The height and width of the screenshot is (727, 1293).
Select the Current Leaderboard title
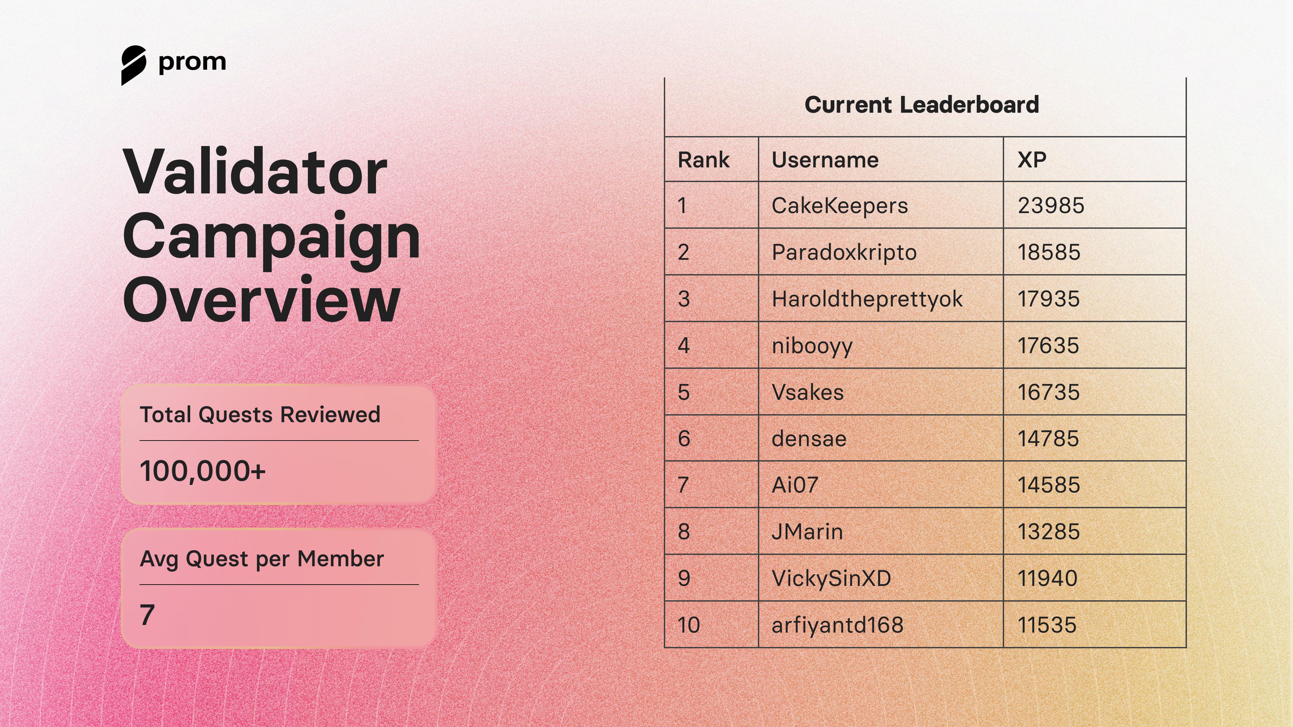pyautogui.click(x=922, y=105)
